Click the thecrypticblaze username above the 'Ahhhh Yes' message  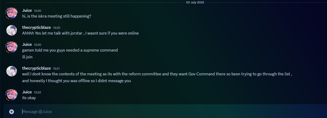click(x=36, y=27)
